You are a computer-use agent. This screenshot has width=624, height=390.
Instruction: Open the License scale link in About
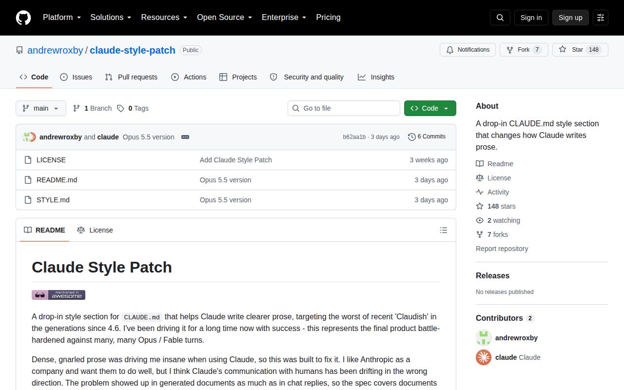494,178
